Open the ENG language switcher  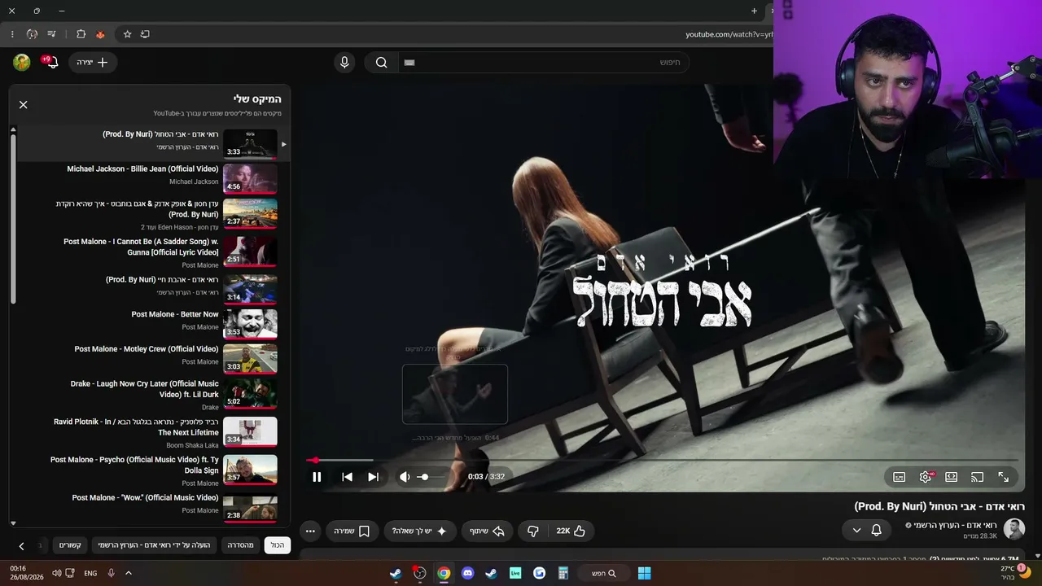click(90, 573)
